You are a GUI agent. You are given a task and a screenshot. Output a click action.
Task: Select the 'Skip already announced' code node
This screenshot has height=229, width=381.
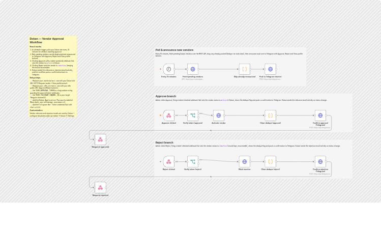click(245, 69)
